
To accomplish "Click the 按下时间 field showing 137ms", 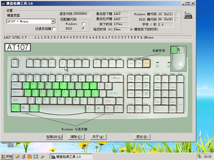I will pos(121,24).
